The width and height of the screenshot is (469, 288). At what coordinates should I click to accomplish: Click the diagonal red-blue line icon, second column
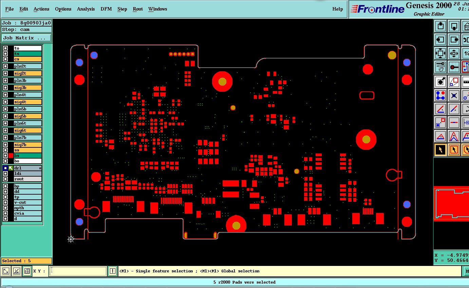pyautogui.click(x=454, y=109)
